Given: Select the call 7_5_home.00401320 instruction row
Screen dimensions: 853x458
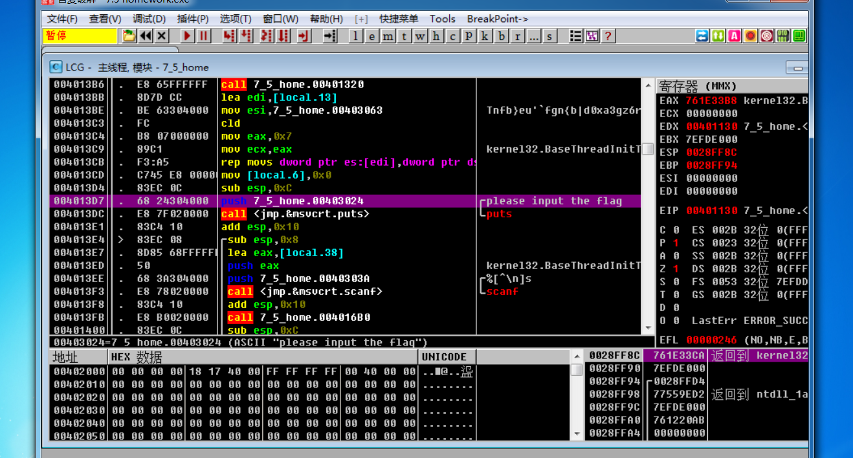Looking at the screenshot, I should point(293,85).
